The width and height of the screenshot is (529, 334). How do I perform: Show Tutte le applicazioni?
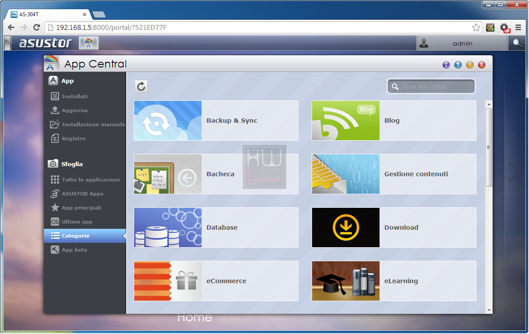[85, 180]
